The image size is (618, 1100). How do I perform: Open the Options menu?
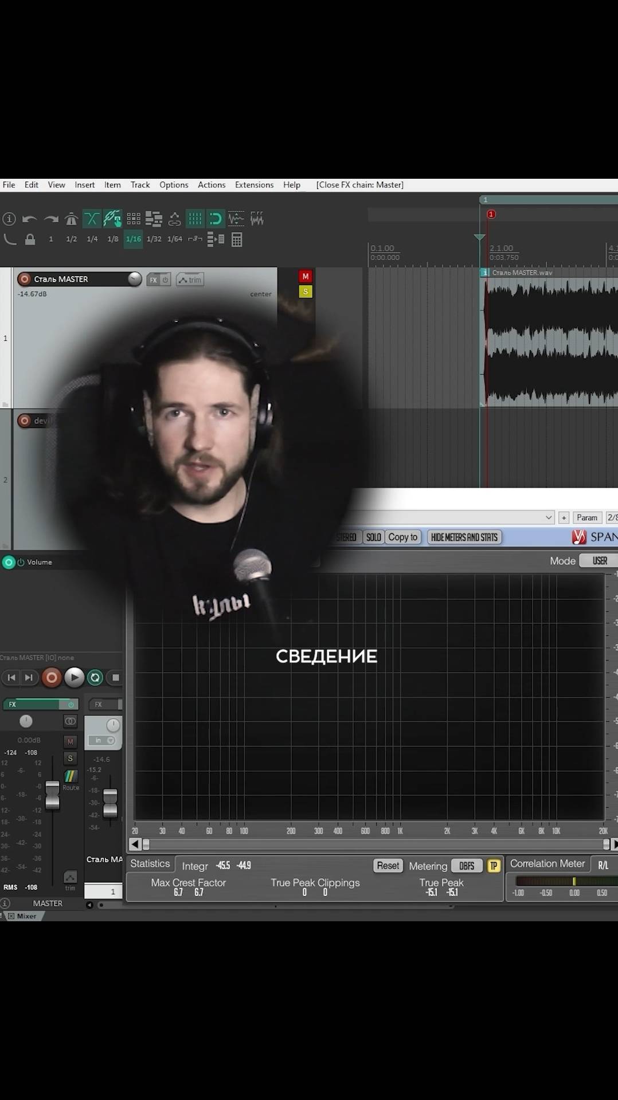tap(174, 184)
